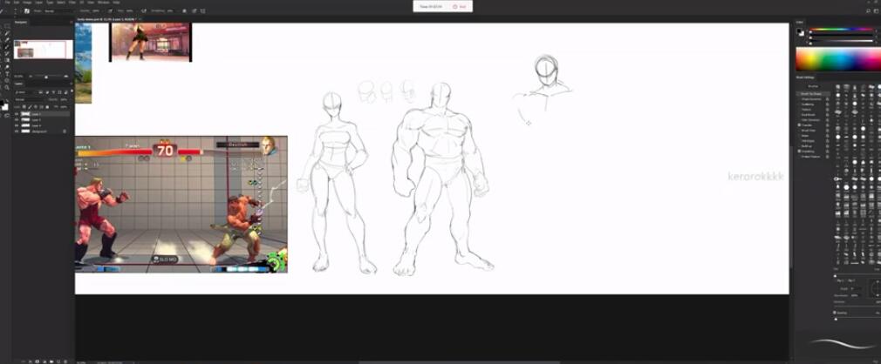
Task: Click delete layer trash icon
Action: (x=66, y=361)
